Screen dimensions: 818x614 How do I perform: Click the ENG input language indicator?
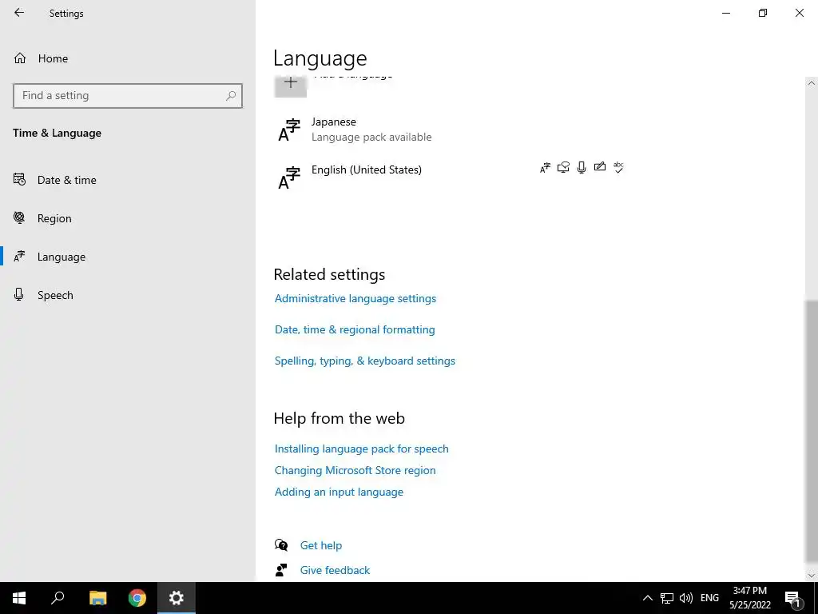pyautogui.click(x=709, y=598)
